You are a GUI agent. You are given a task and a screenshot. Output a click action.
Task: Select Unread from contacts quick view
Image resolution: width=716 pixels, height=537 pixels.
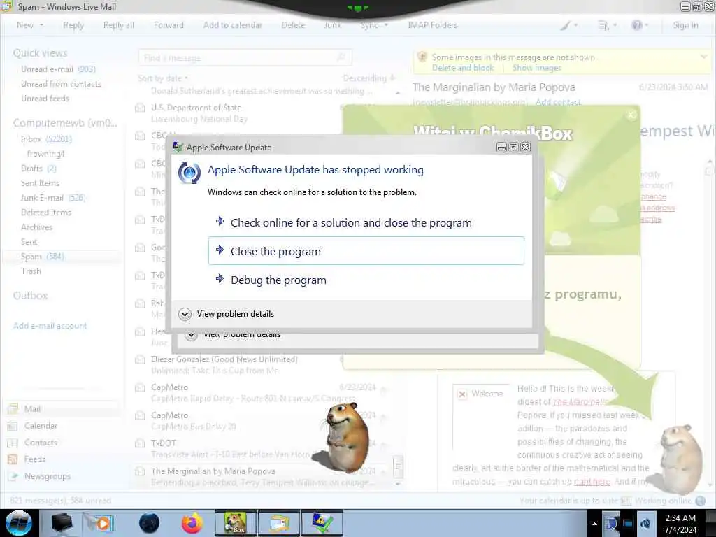(61, 84)
